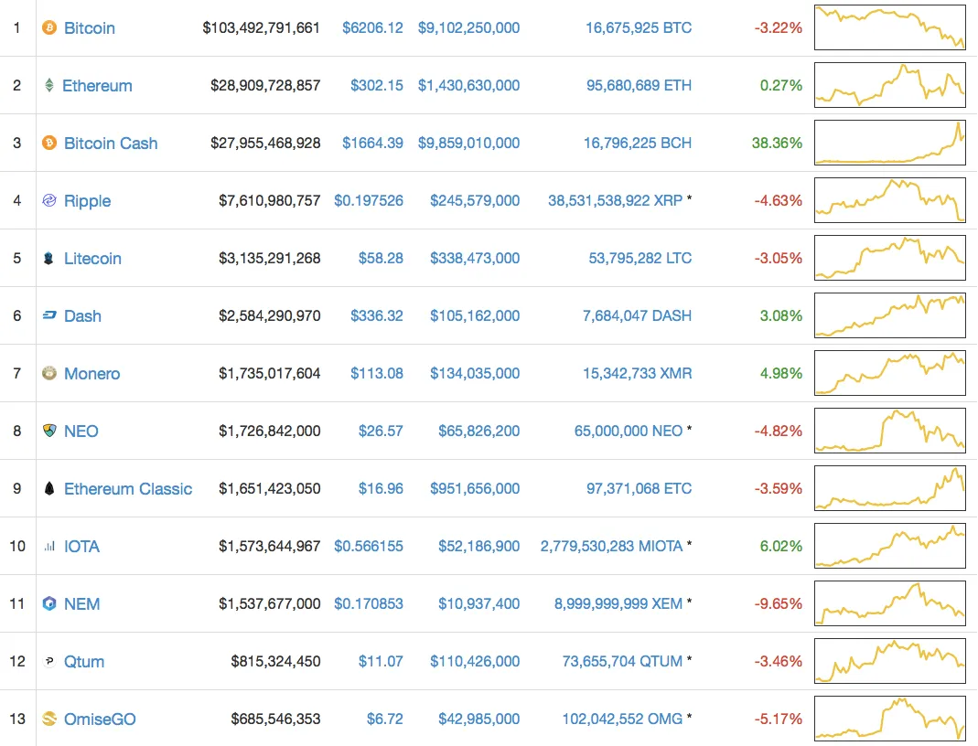
Task: Click the Monero logo icon
Action: coord(49,373)
